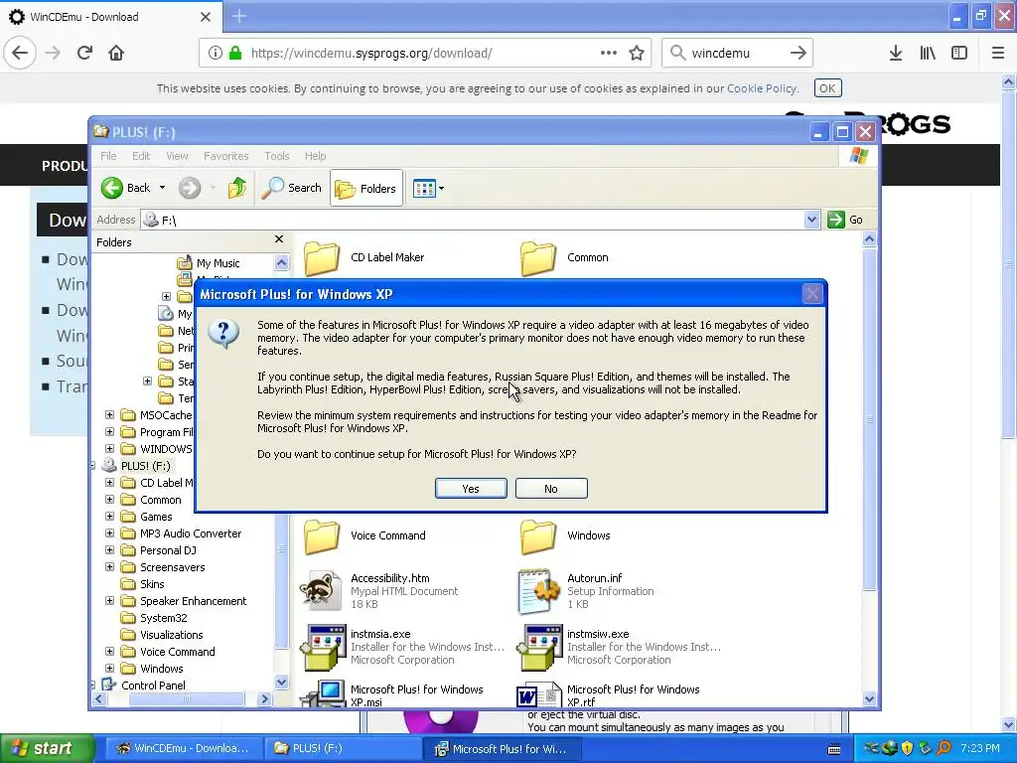Click the Windows Start button

(47, 748)
